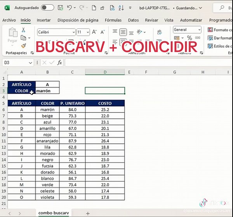Click the Save icon in quick access toolbar
Viewport: 233px width, 217px height.
coord(60,8)
